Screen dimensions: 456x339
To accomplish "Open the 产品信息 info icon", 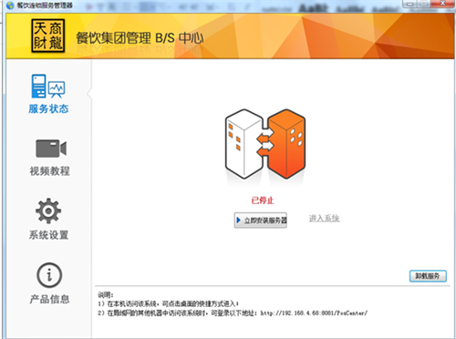I will (x=49, y=275).
